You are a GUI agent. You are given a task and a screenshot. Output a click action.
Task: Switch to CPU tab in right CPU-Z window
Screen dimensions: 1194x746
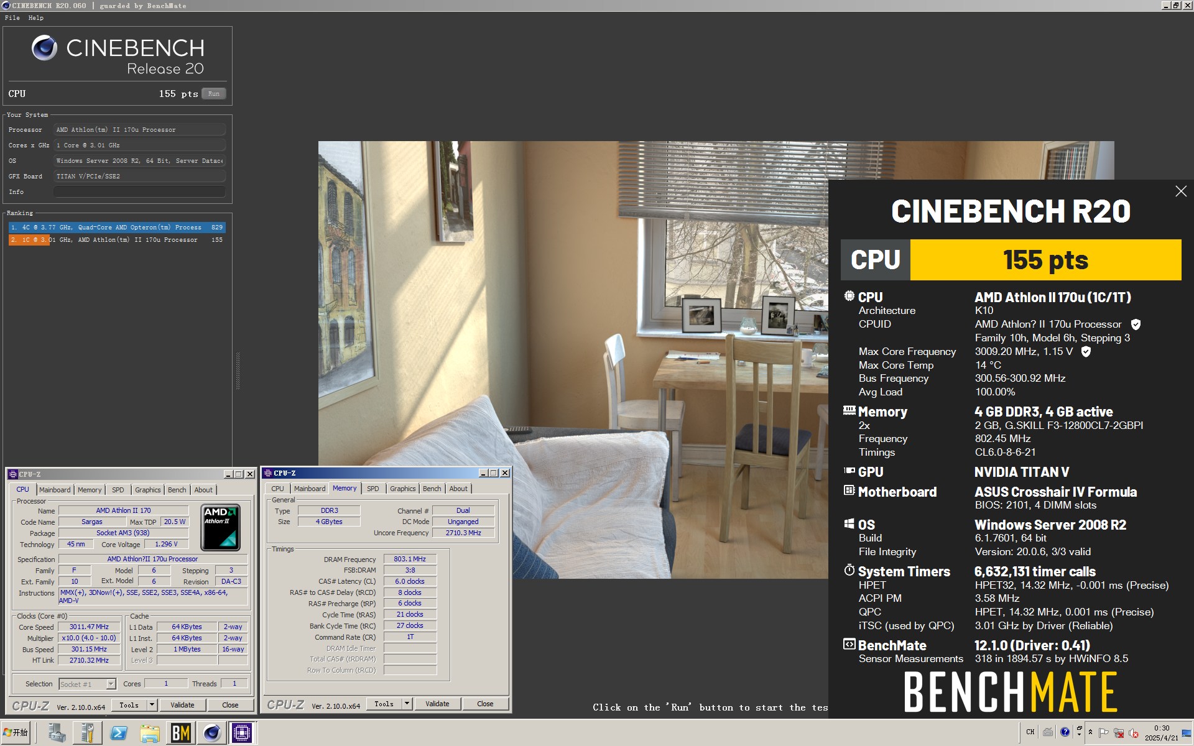point(277,489)
